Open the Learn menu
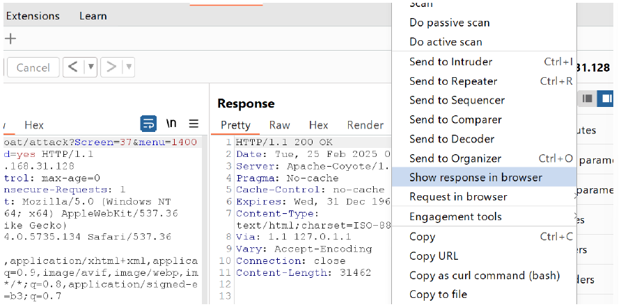 (93, 16)
